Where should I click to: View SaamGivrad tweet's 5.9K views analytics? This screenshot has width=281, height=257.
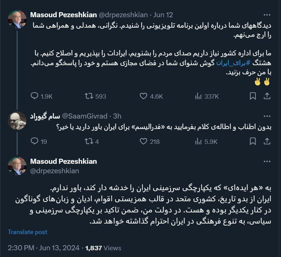(x=198, y=142)
